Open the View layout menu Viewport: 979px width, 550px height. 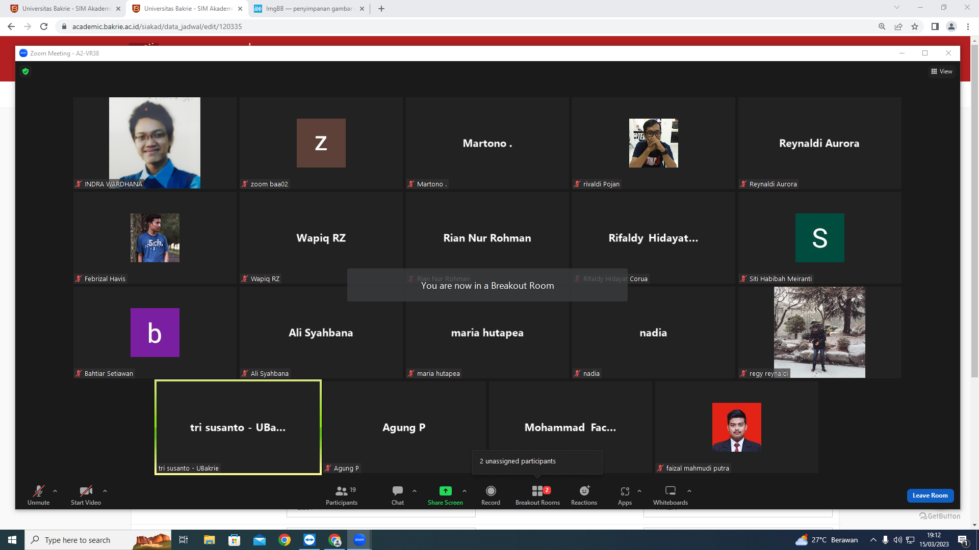click(x=942, y=71)
